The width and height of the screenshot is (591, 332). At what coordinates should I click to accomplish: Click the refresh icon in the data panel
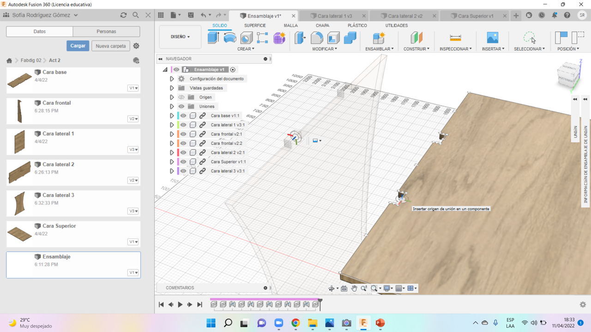(x=123, y=15)
